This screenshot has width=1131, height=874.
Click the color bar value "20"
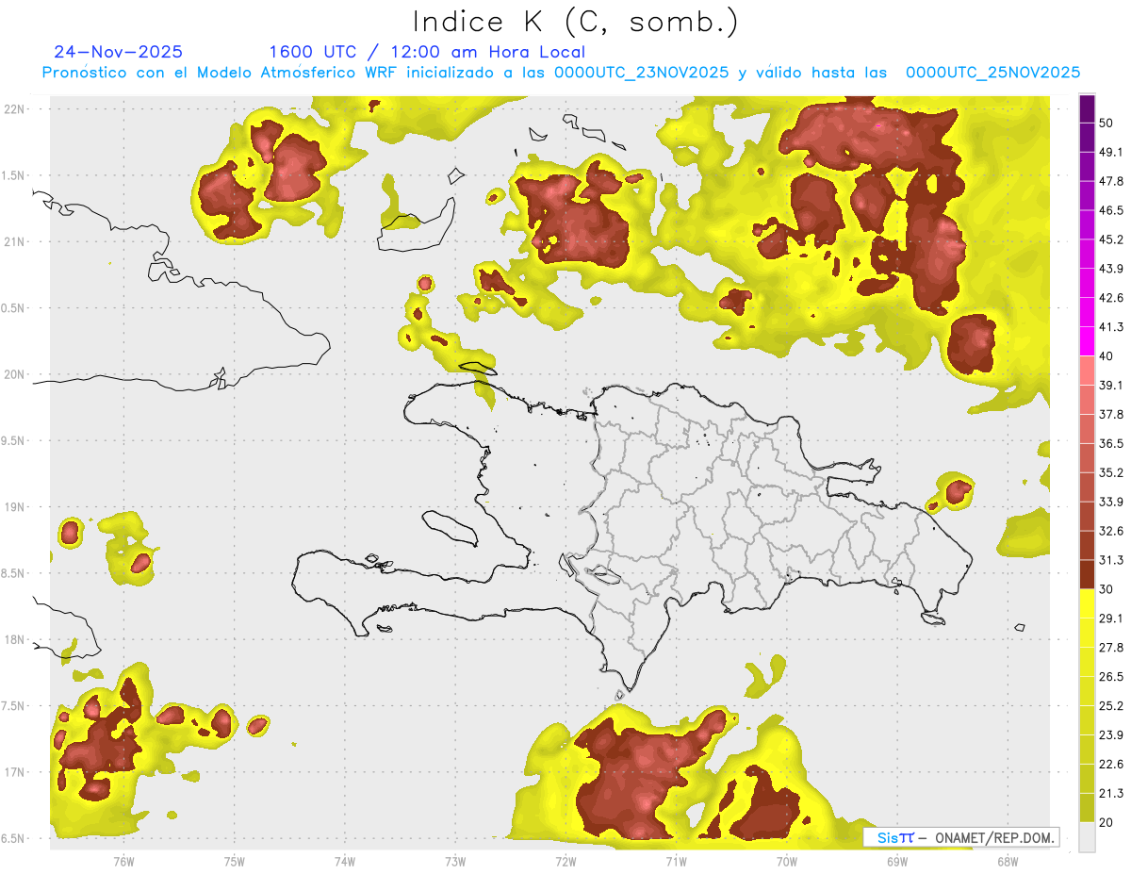pyautogui.click(x=1106, y=822)
